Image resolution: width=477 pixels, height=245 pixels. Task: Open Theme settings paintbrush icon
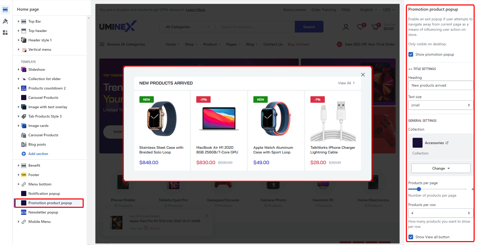5,21
